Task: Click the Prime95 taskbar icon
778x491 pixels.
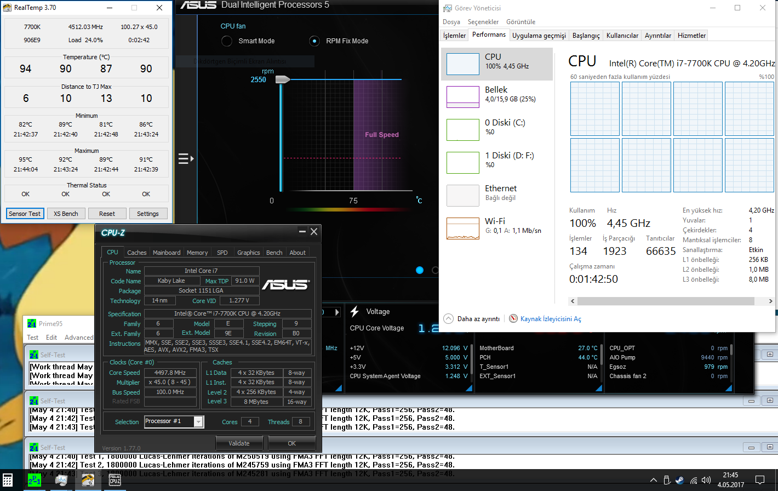Action: pyautogui.click(x=35, y=480)
